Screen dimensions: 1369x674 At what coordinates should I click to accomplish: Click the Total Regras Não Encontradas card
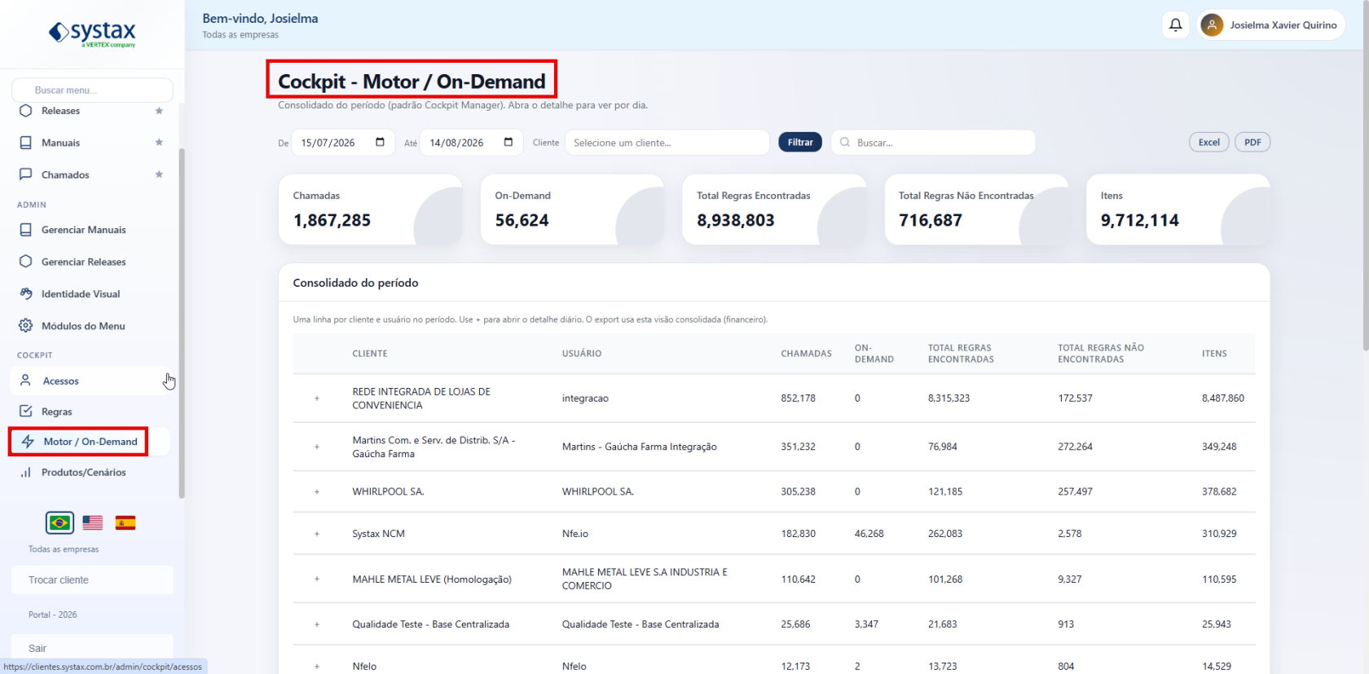click(976, 209)
